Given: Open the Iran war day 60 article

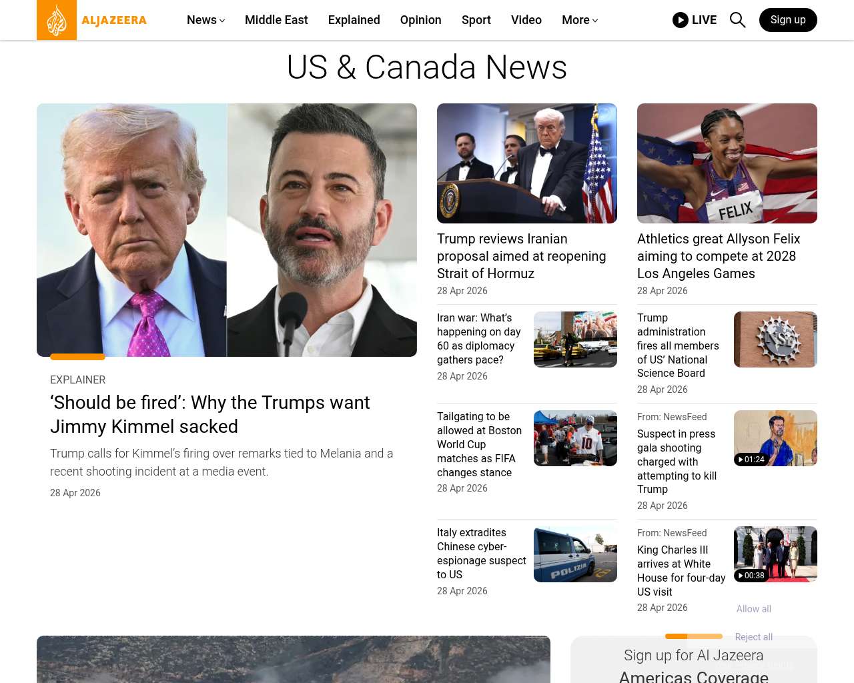Looking at the screenshot, I should pos(479,339).
